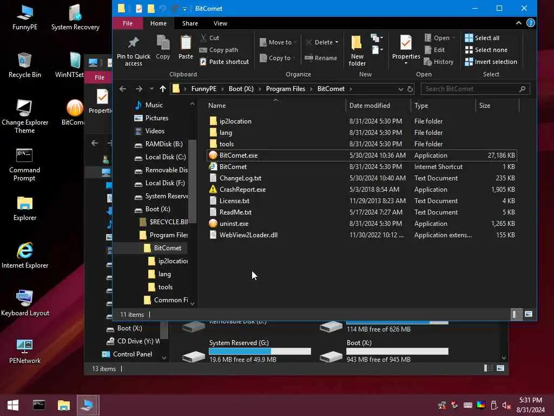Viewport: 554px width, 416px height.
Task: Create a New folder via ribbon
Action: coord(357,50)
